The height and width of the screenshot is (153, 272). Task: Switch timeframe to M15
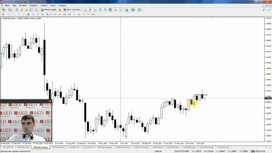pyautogui.click(x=65, y=14)
